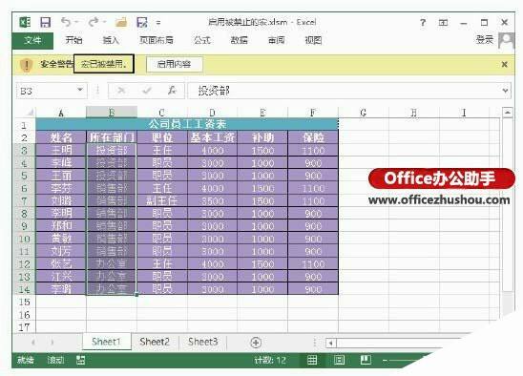The height and width of the screenshot is (376, 523).
Task: Select column H header
Action: (x=414, y=113)
